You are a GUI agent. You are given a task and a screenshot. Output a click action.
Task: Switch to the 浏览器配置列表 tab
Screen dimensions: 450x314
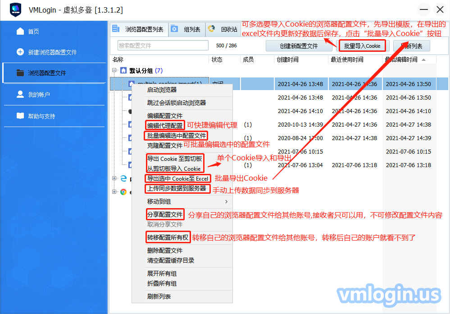click(x=140, y=29)
